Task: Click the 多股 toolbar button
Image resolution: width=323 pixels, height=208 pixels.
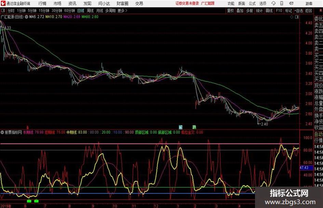Action: click(250, 11)
